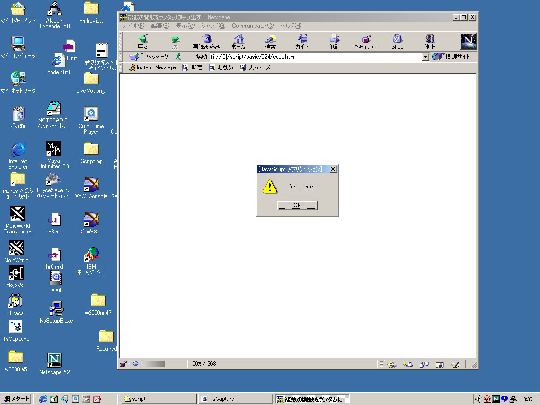The height and width of the screenshot is (405, 540).
Task: Click the page load progress bar
Action: pyautogui.click(x=165, y=364)
